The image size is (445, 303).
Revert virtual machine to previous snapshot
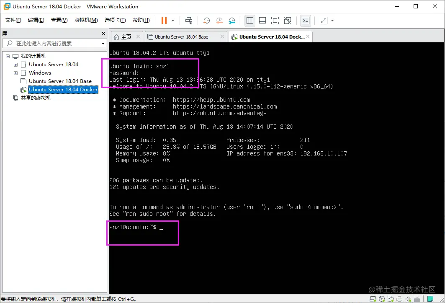219,21
